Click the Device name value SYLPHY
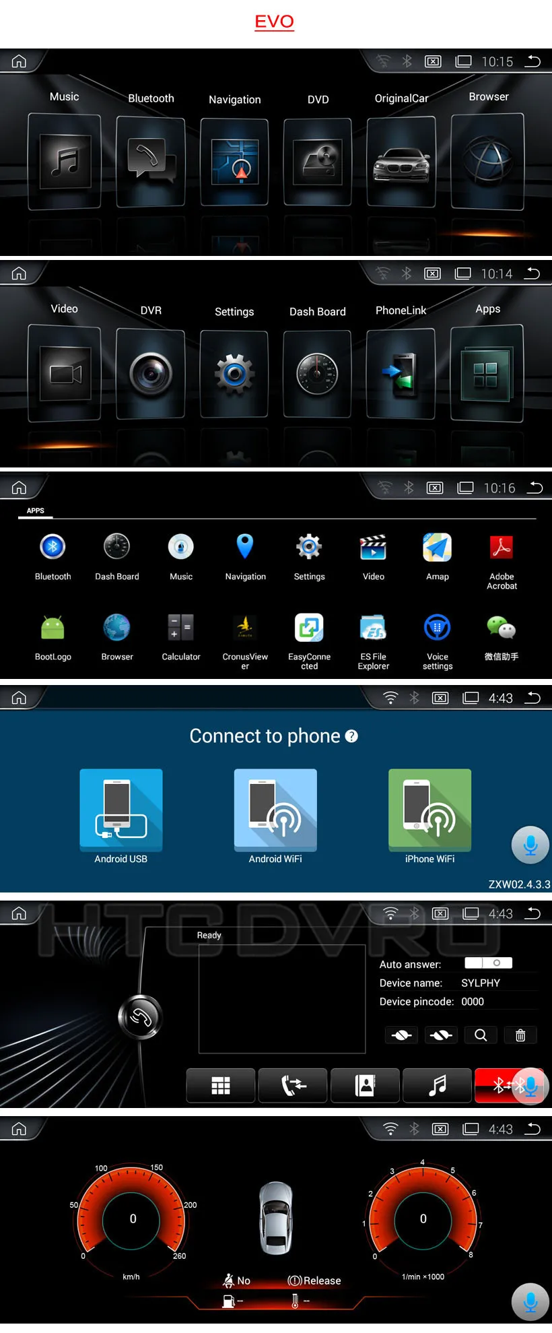 (x=481, y=983)
